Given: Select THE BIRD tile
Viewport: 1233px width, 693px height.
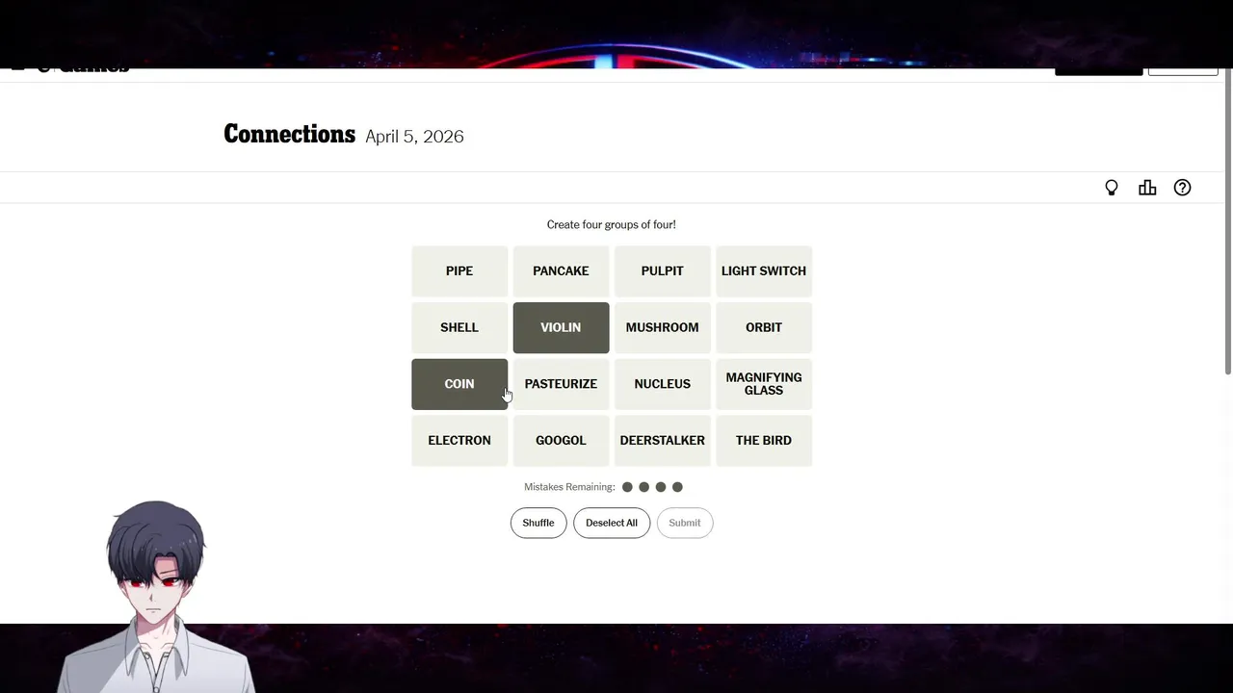Looking at the screenshot, I should click(x=764, y=441).
